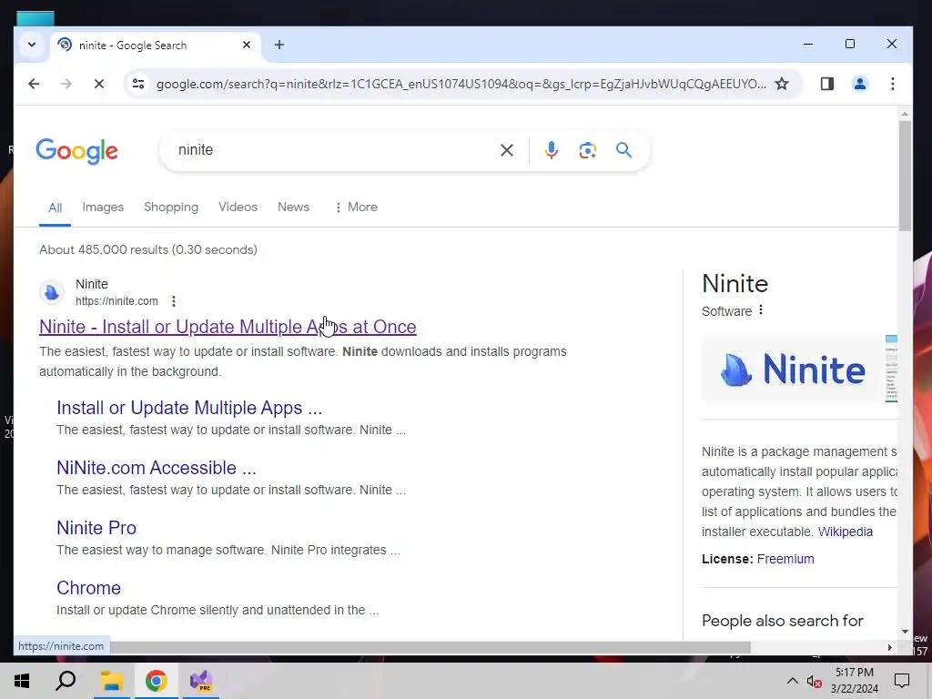Screen dimensions: 932x699
Task: Open File Explorer from taskbar
Action: (x=111, y=681)
